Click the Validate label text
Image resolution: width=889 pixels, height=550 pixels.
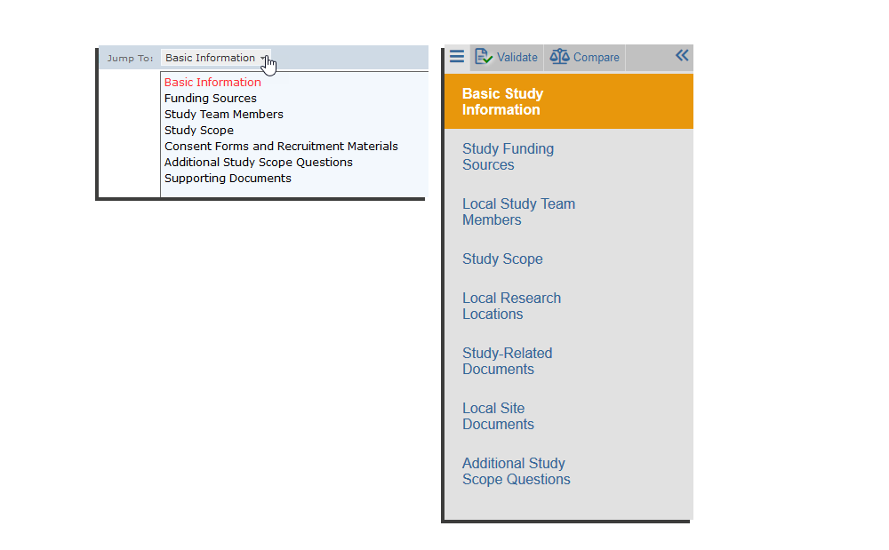click(517, 57)
